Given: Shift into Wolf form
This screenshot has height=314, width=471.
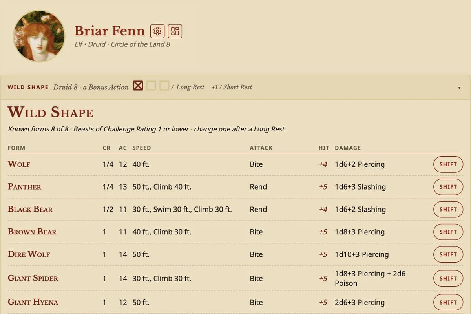Looking at the screenshot, I should [x=448, y=164].
